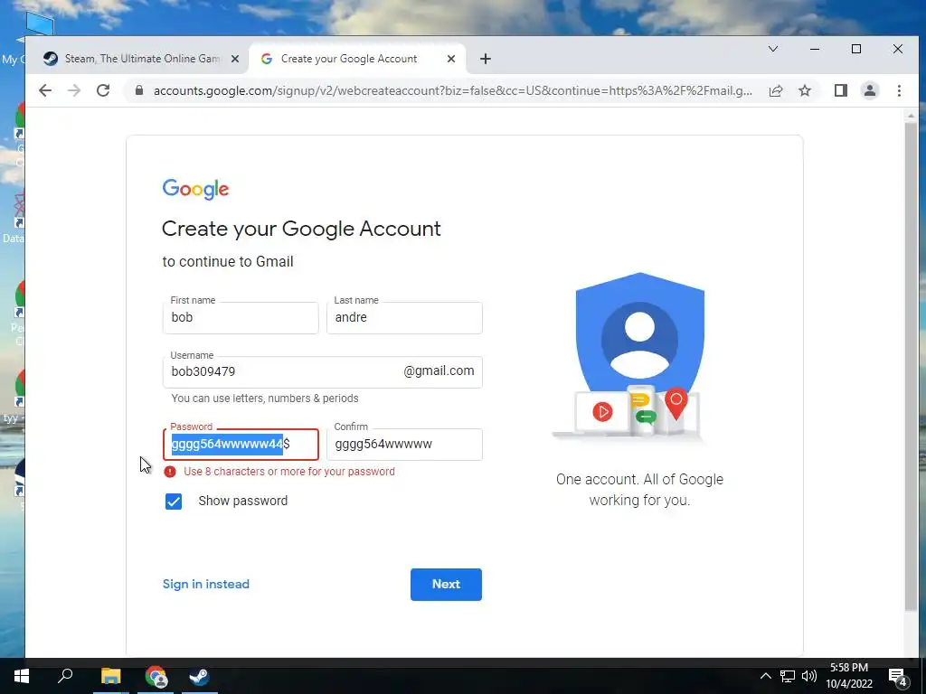
Task: Reload the Google signup page
Action: coord(103,90)
